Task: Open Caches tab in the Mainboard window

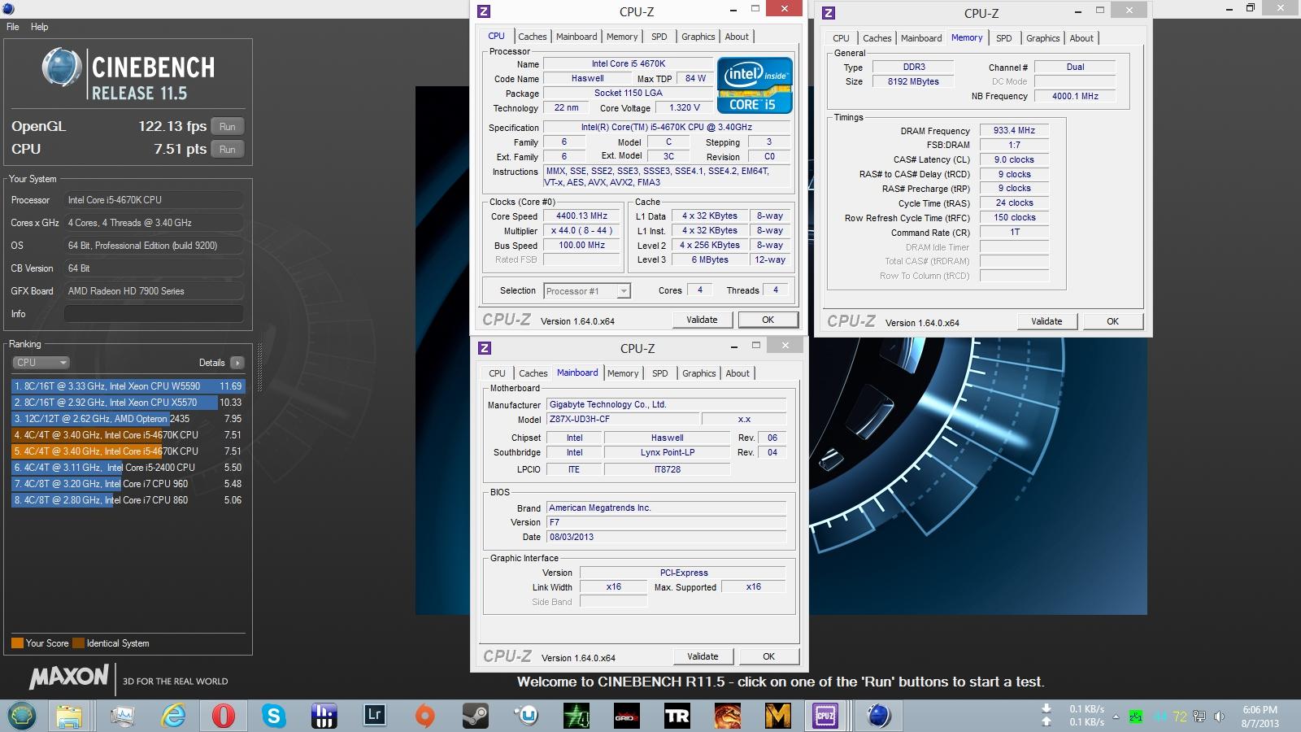Action: [533, 373]
